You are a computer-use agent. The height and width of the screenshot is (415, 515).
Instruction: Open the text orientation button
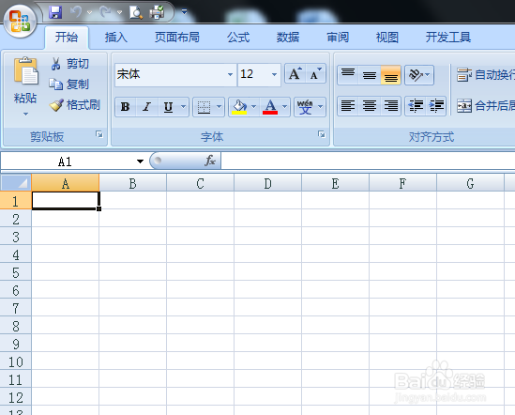[419, 75]
